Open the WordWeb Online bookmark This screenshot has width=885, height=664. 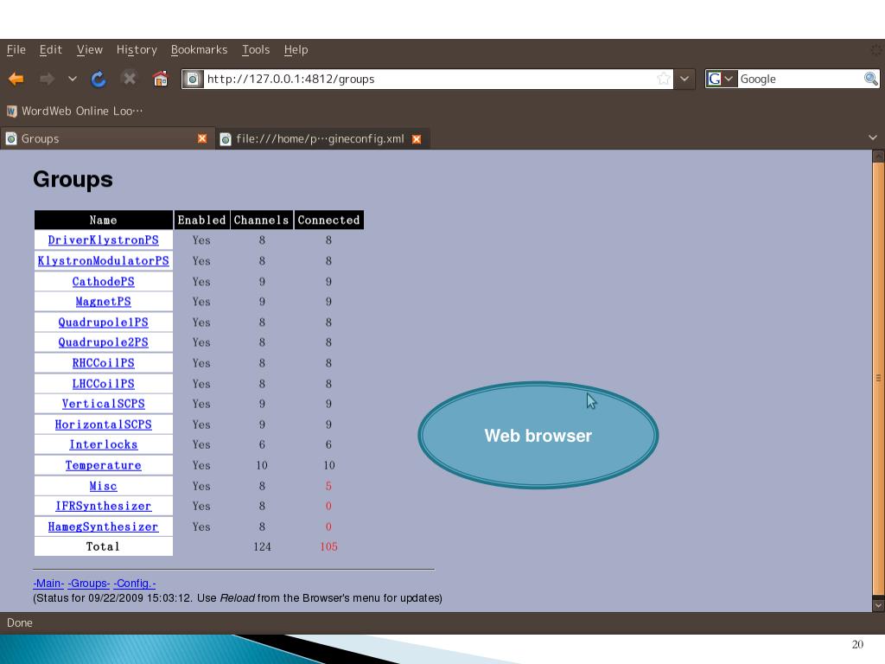(x=74, y=112)
